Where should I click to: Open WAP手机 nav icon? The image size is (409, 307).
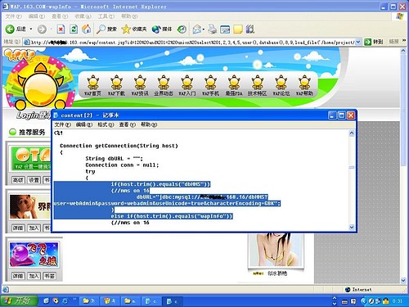210,85
